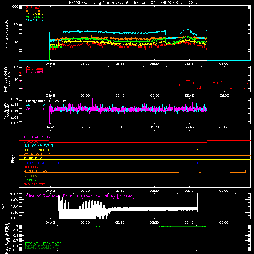Image resolution: width=254 pixels, height=254 pixels.
Task: Select the Collimator 8 legend entry
Action: point(36,105)
